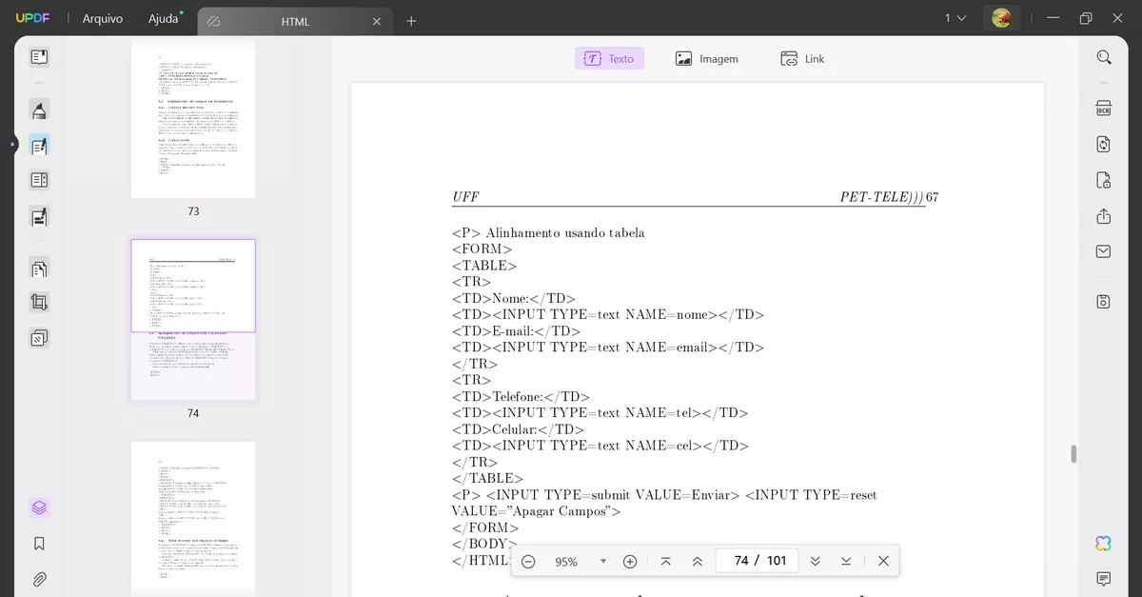Screen dimensions: 1142x597
Task: Open the Arquivo menu
Action: pyautogui.click(x=102, y=17)
